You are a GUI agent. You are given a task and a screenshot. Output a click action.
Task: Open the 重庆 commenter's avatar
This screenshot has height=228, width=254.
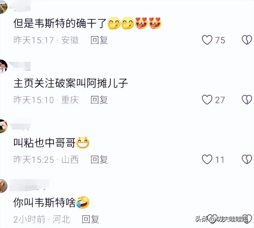3,66
